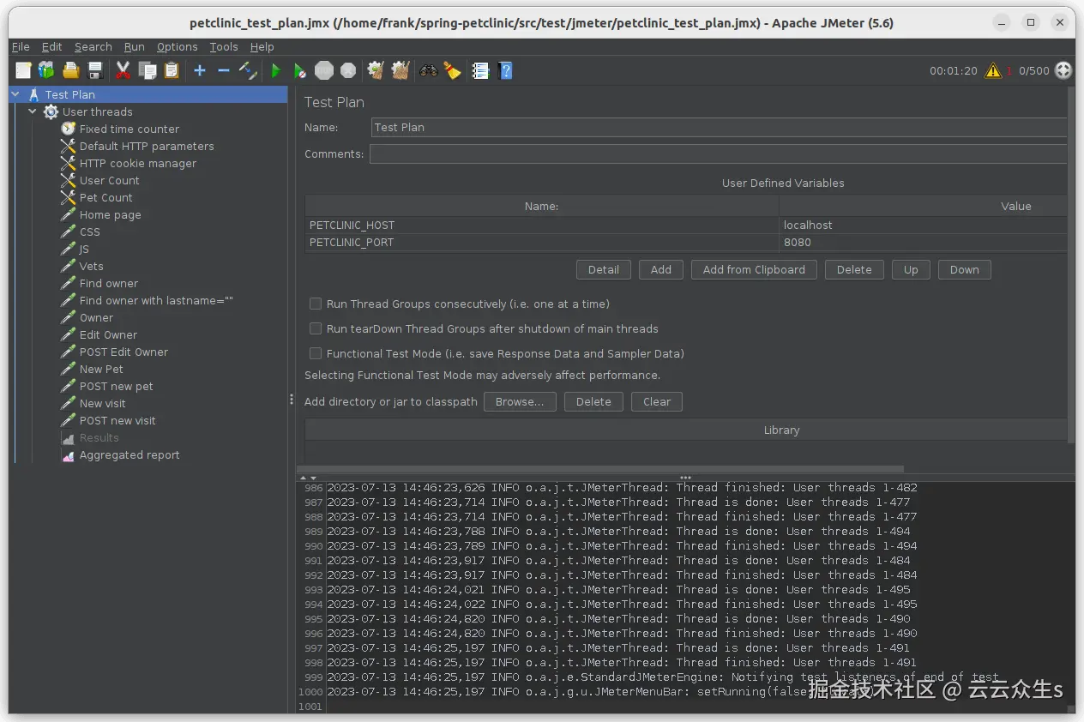Click the Down button

pyautogui.click(x=965, y=269)
